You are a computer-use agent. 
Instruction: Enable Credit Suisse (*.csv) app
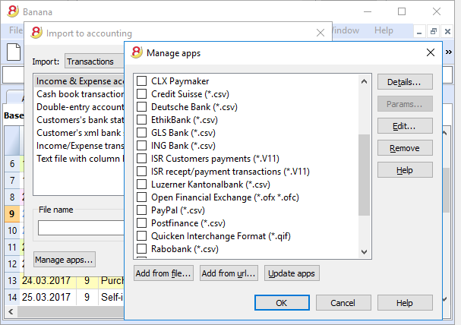(142, 93)
